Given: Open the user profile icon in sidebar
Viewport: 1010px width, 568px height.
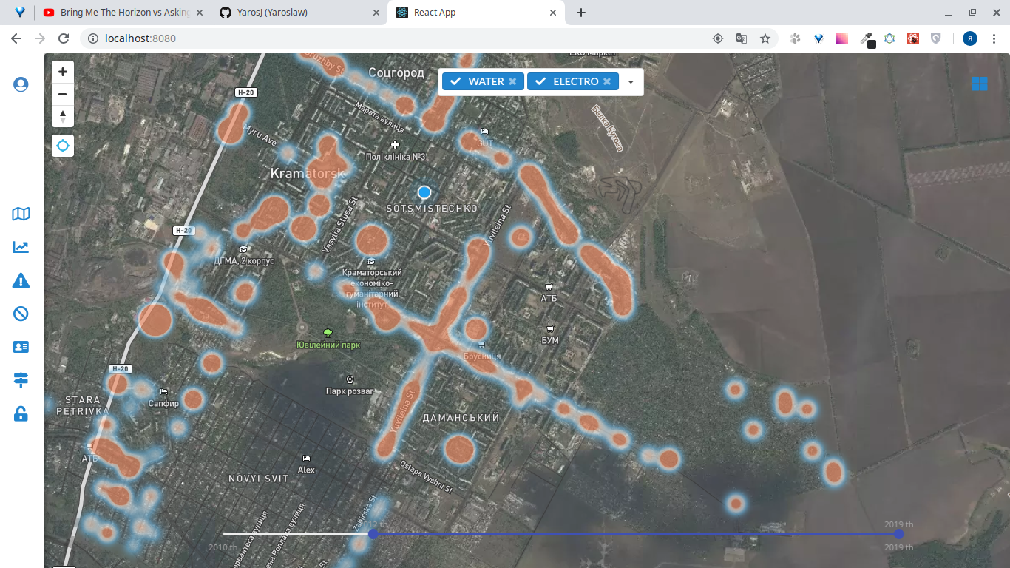Looking at the screenshot, I should pos(21,84).
